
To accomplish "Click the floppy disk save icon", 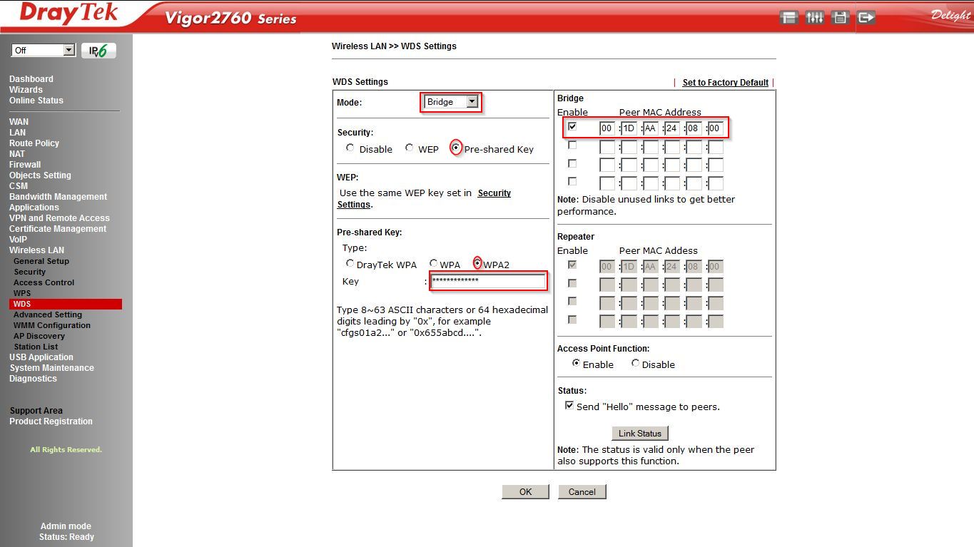I will (841, 17).
